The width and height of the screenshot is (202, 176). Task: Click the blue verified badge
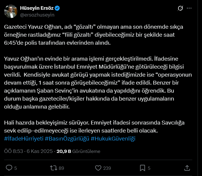(58, 8)
